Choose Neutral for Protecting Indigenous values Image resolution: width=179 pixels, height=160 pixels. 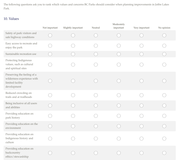pos(96,64)
